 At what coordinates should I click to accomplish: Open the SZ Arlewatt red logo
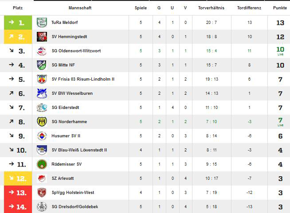click(42, 178)
